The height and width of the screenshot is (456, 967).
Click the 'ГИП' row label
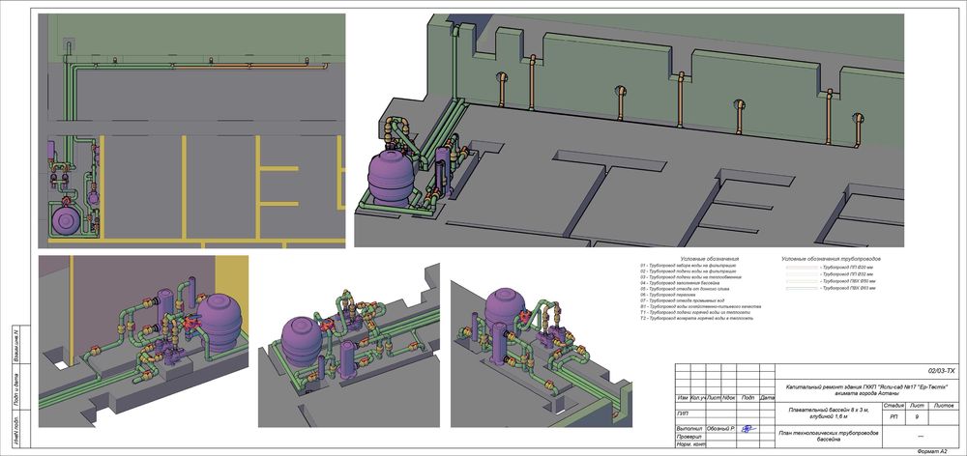(683, 413)
